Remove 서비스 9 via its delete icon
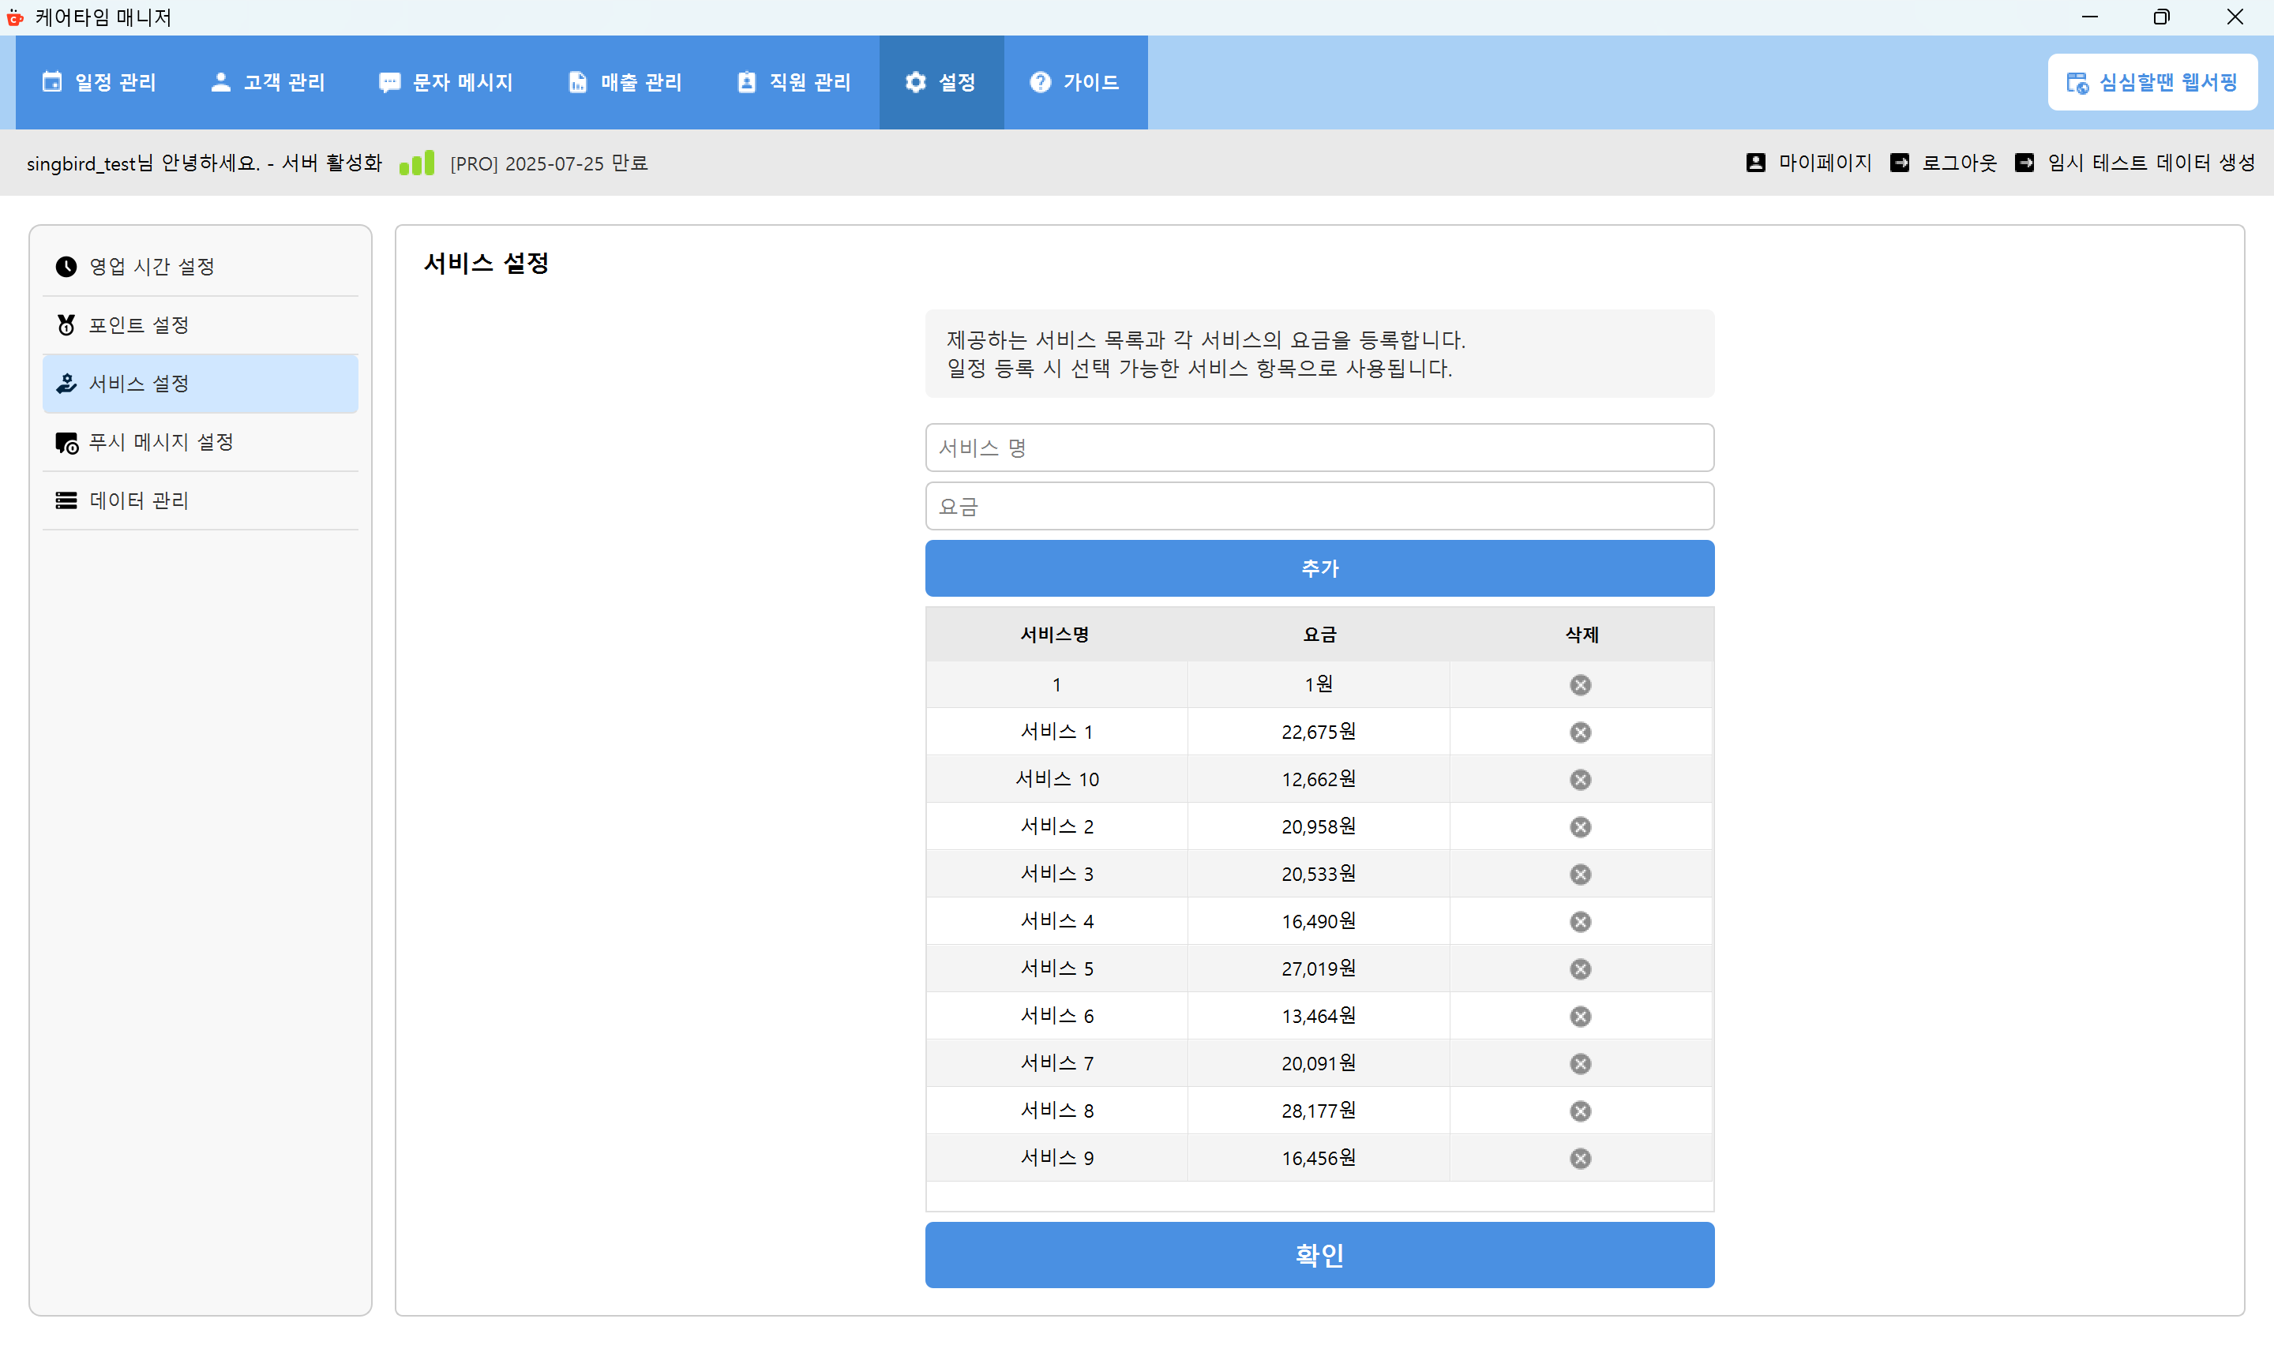 (1581, 1157)
